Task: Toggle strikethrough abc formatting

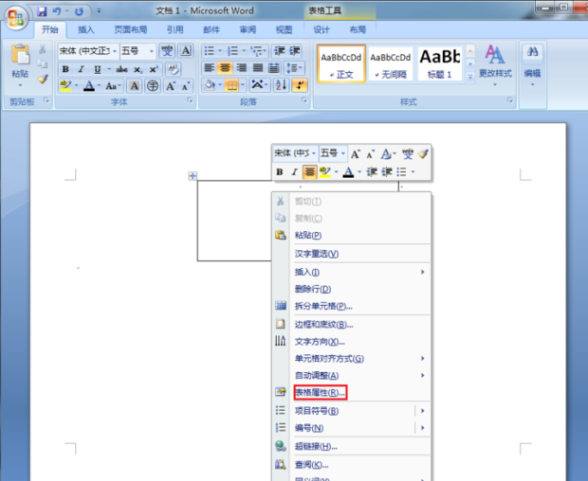Action: pos(122,69)
